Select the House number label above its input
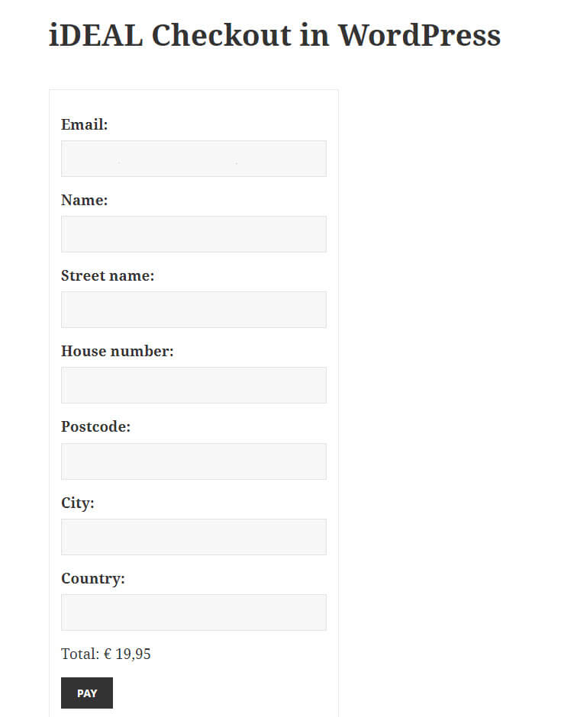 (x=117, y=351)
